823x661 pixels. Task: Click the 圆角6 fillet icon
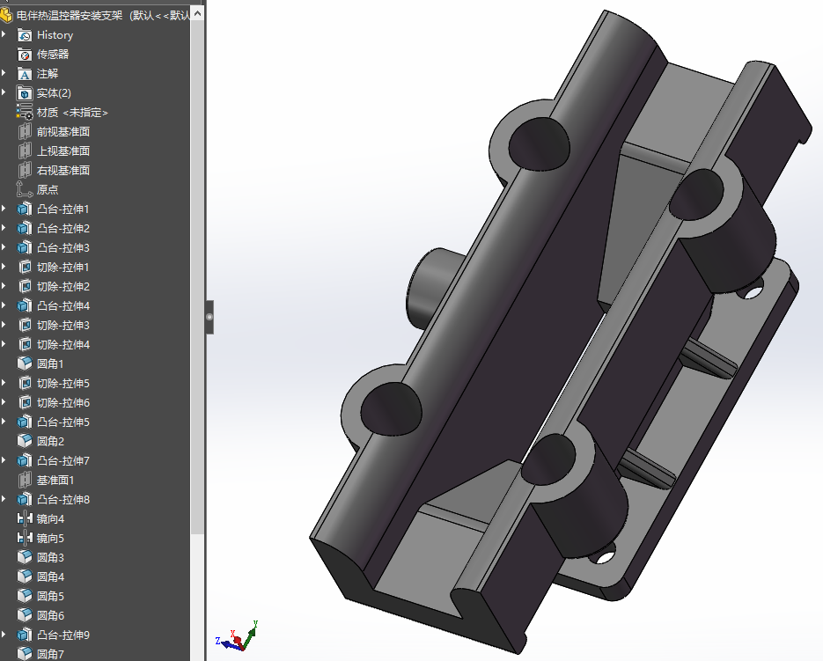click(24, 616)
